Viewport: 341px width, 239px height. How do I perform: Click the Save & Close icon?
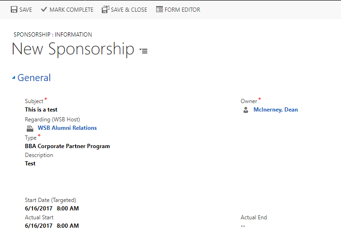pyautogui.click(x=105, y=9)
